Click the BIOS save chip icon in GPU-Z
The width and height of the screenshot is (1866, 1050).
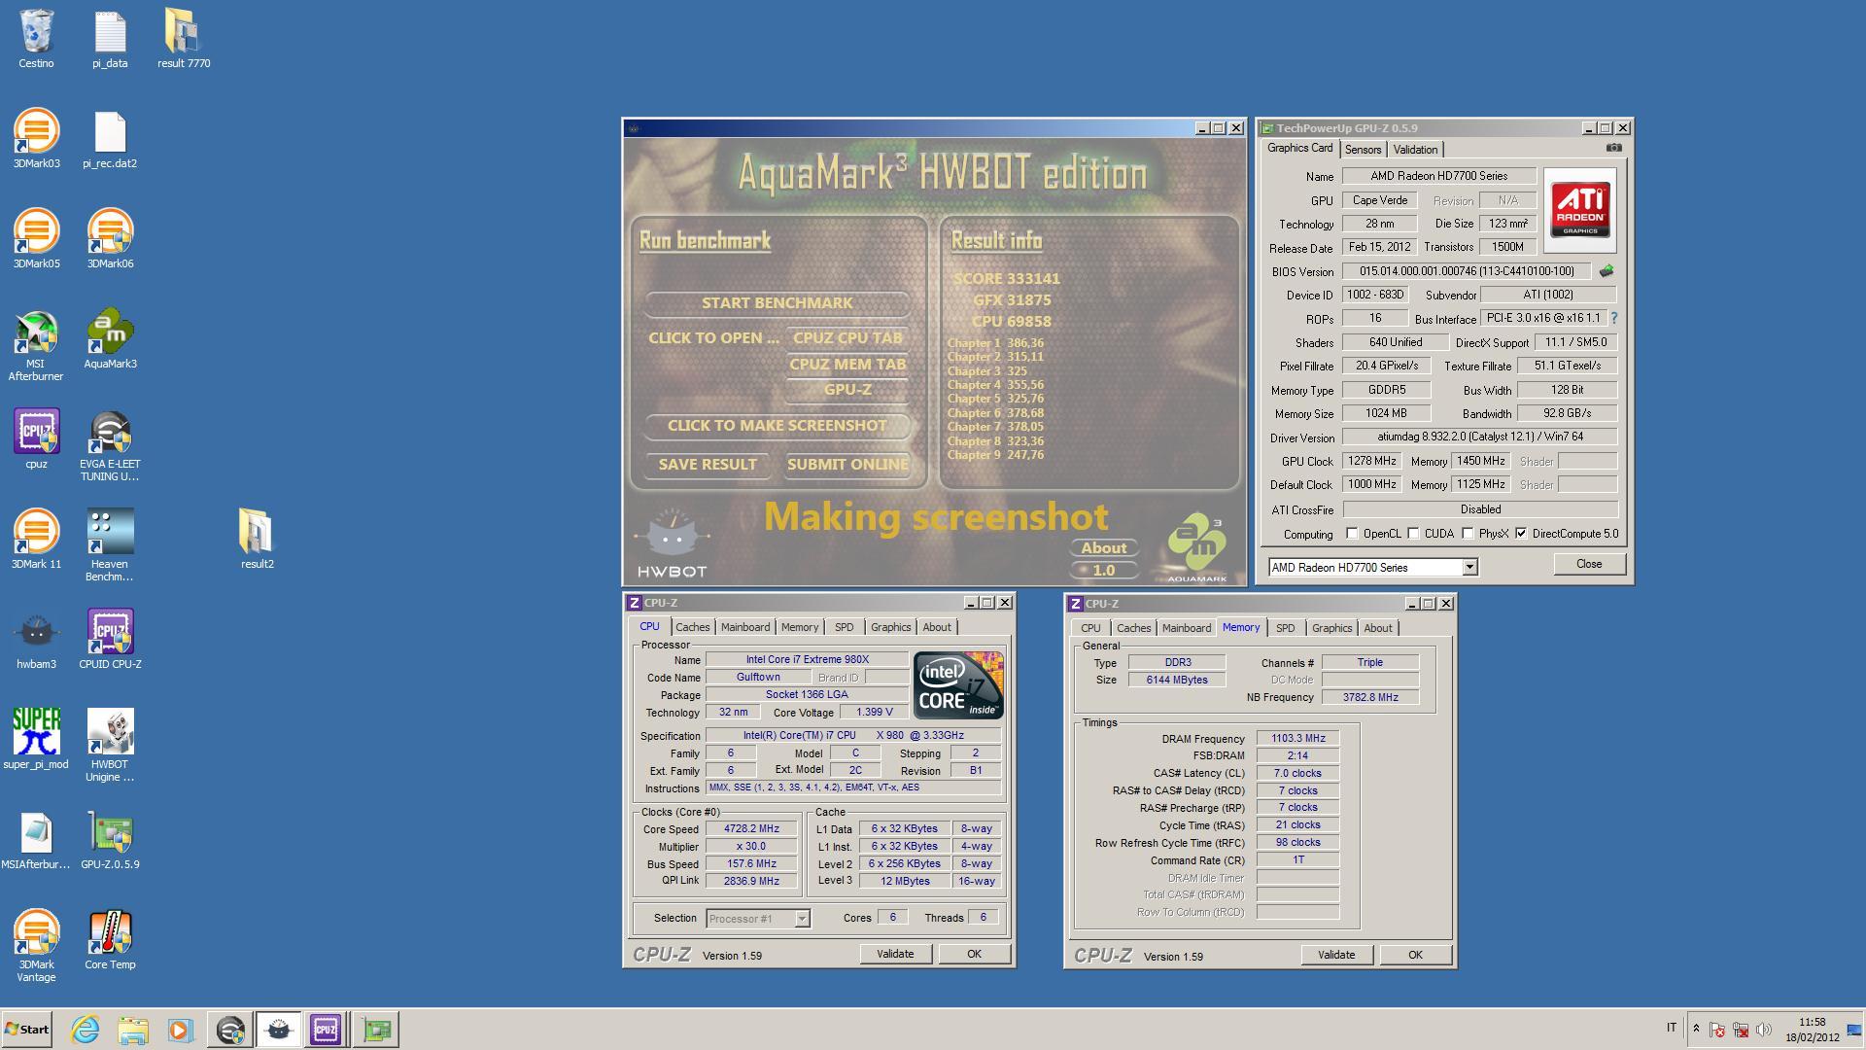tap(1607, 271)
